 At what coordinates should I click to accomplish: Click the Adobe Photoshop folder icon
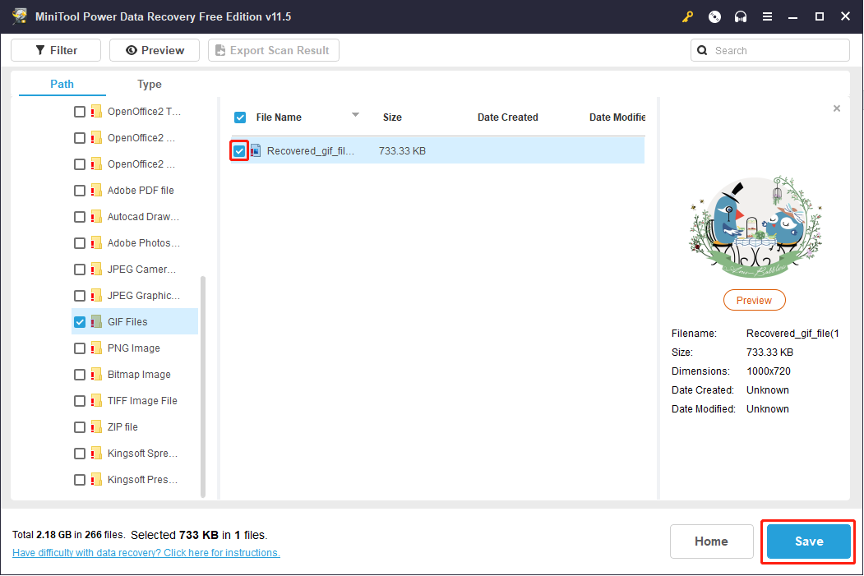96,243
